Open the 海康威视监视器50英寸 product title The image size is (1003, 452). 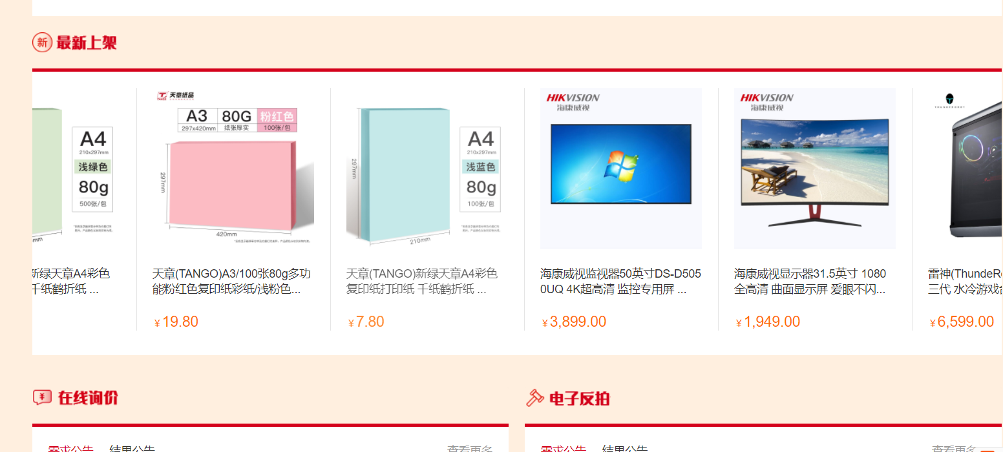click(x=621, y=282)
